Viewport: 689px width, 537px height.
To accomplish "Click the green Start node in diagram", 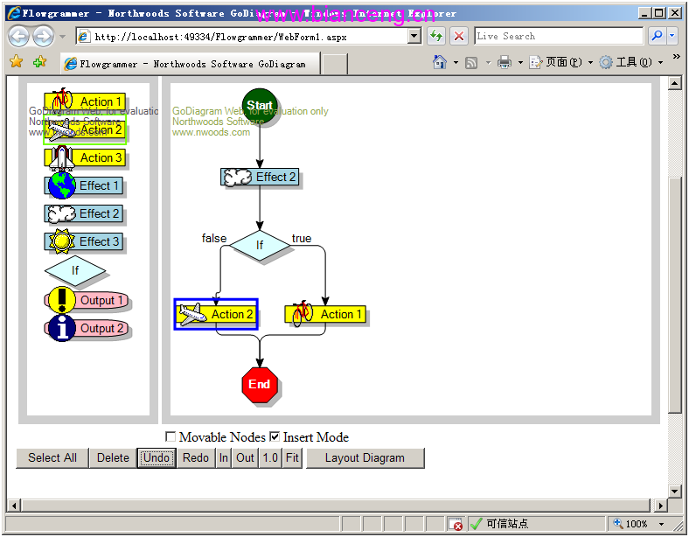I will click(x=260, y=106).
